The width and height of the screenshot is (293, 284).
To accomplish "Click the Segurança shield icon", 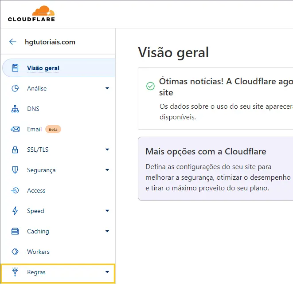I will coord(15,170).
